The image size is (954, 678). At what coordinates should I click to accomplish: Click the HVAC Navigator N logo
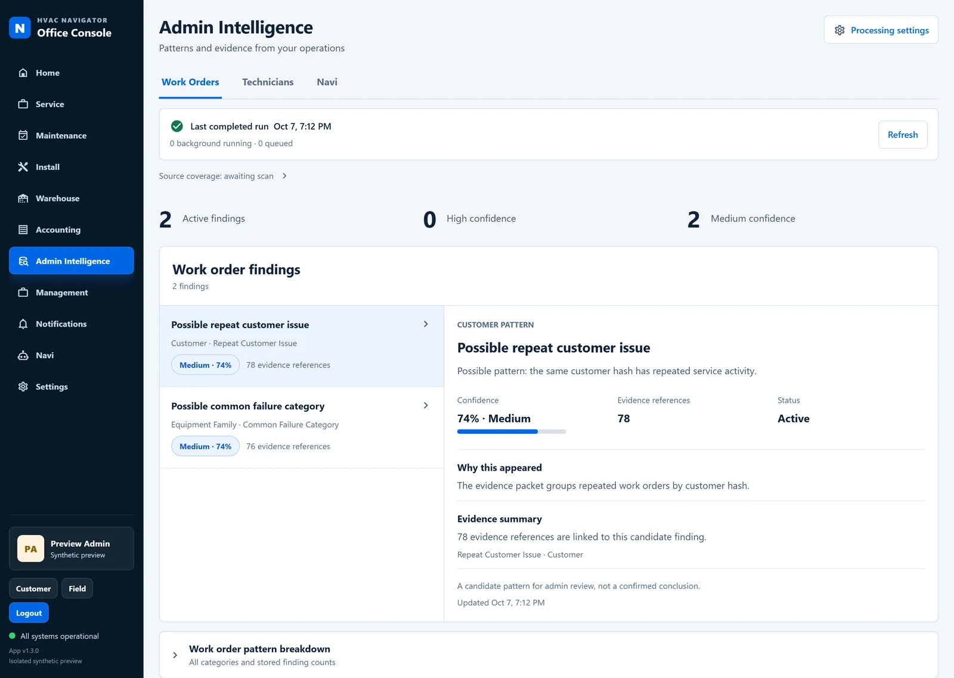[20, 27]
